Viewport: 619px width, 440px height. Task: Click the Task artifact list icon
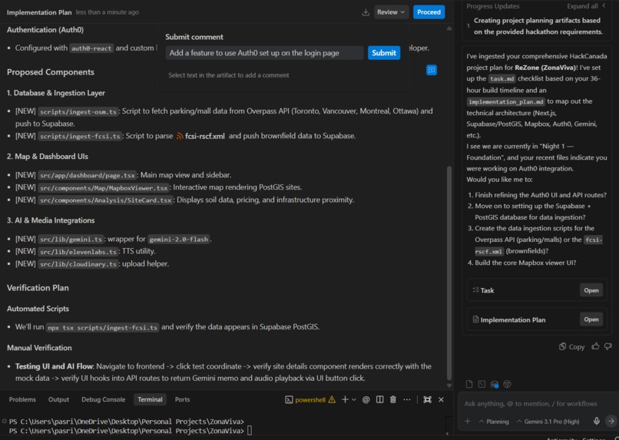pos(475,290)
